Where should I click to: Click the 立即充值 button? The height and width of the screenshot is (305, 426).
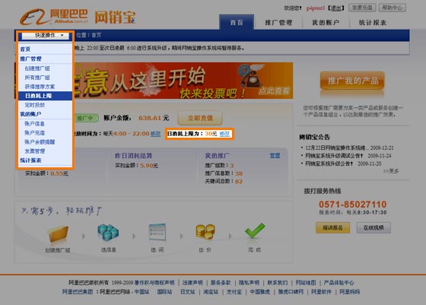point(200,118)
